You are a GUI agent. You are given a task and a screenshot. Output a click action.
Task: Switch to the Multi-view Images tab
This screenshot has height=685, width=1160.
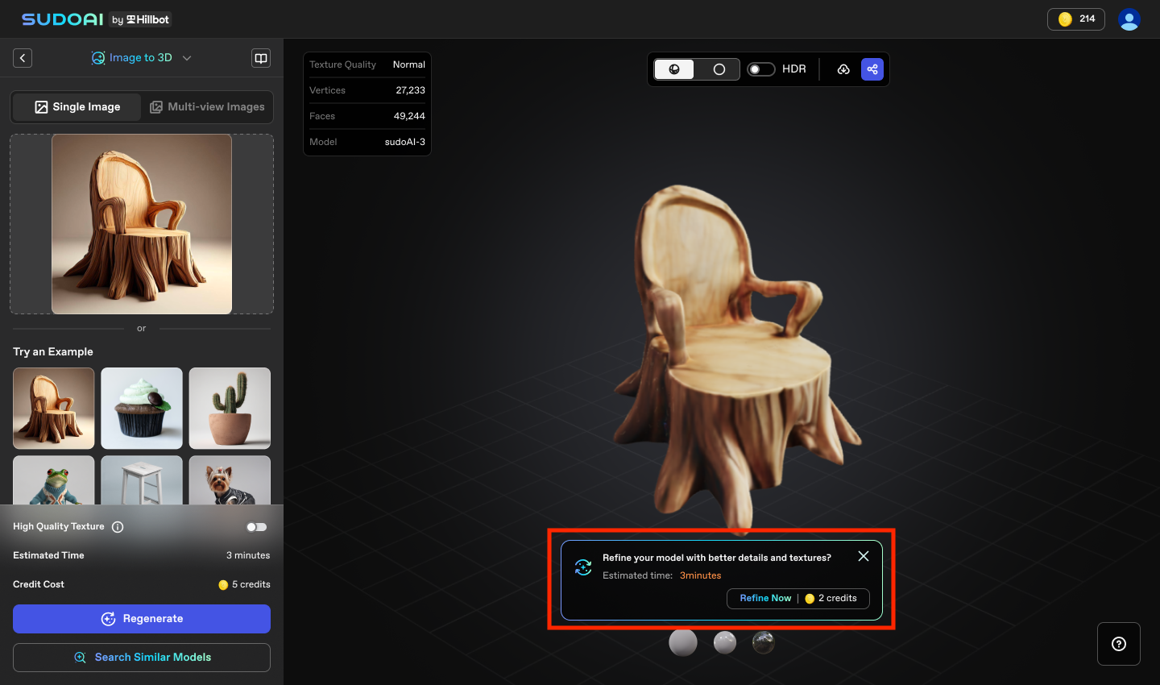[x=207, y=107]
